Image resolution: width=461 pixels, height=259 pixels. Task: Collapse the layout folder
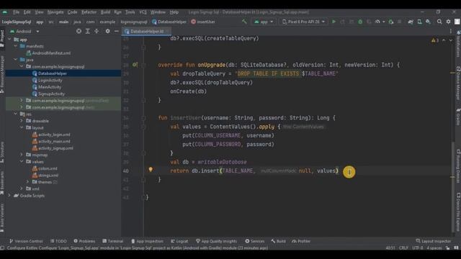click(22, 127)
